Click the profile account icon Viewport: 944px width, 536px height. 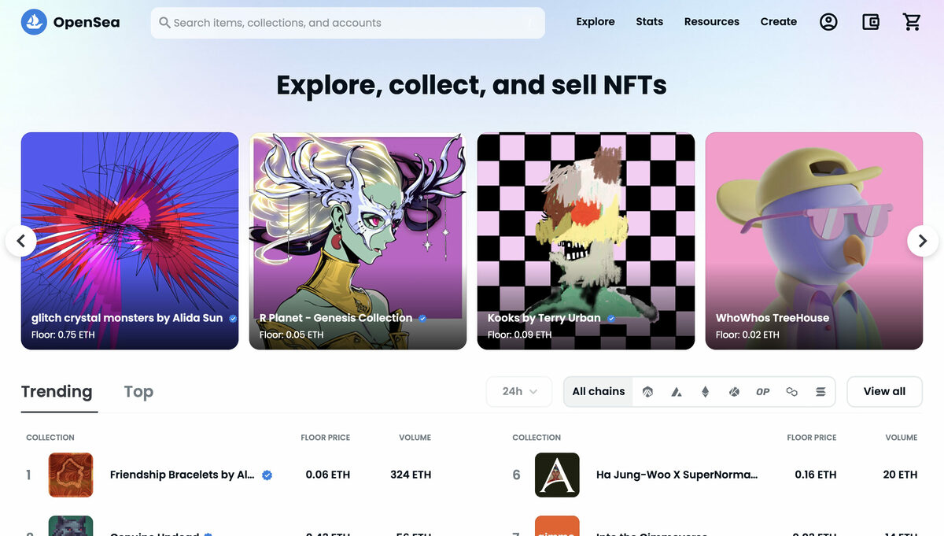coord(828,21)
